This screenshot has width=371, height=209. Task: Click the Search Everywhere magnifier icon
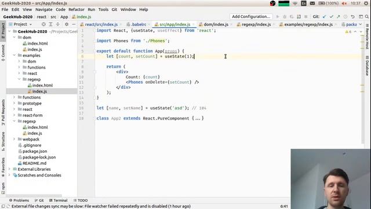pos(367,17)
